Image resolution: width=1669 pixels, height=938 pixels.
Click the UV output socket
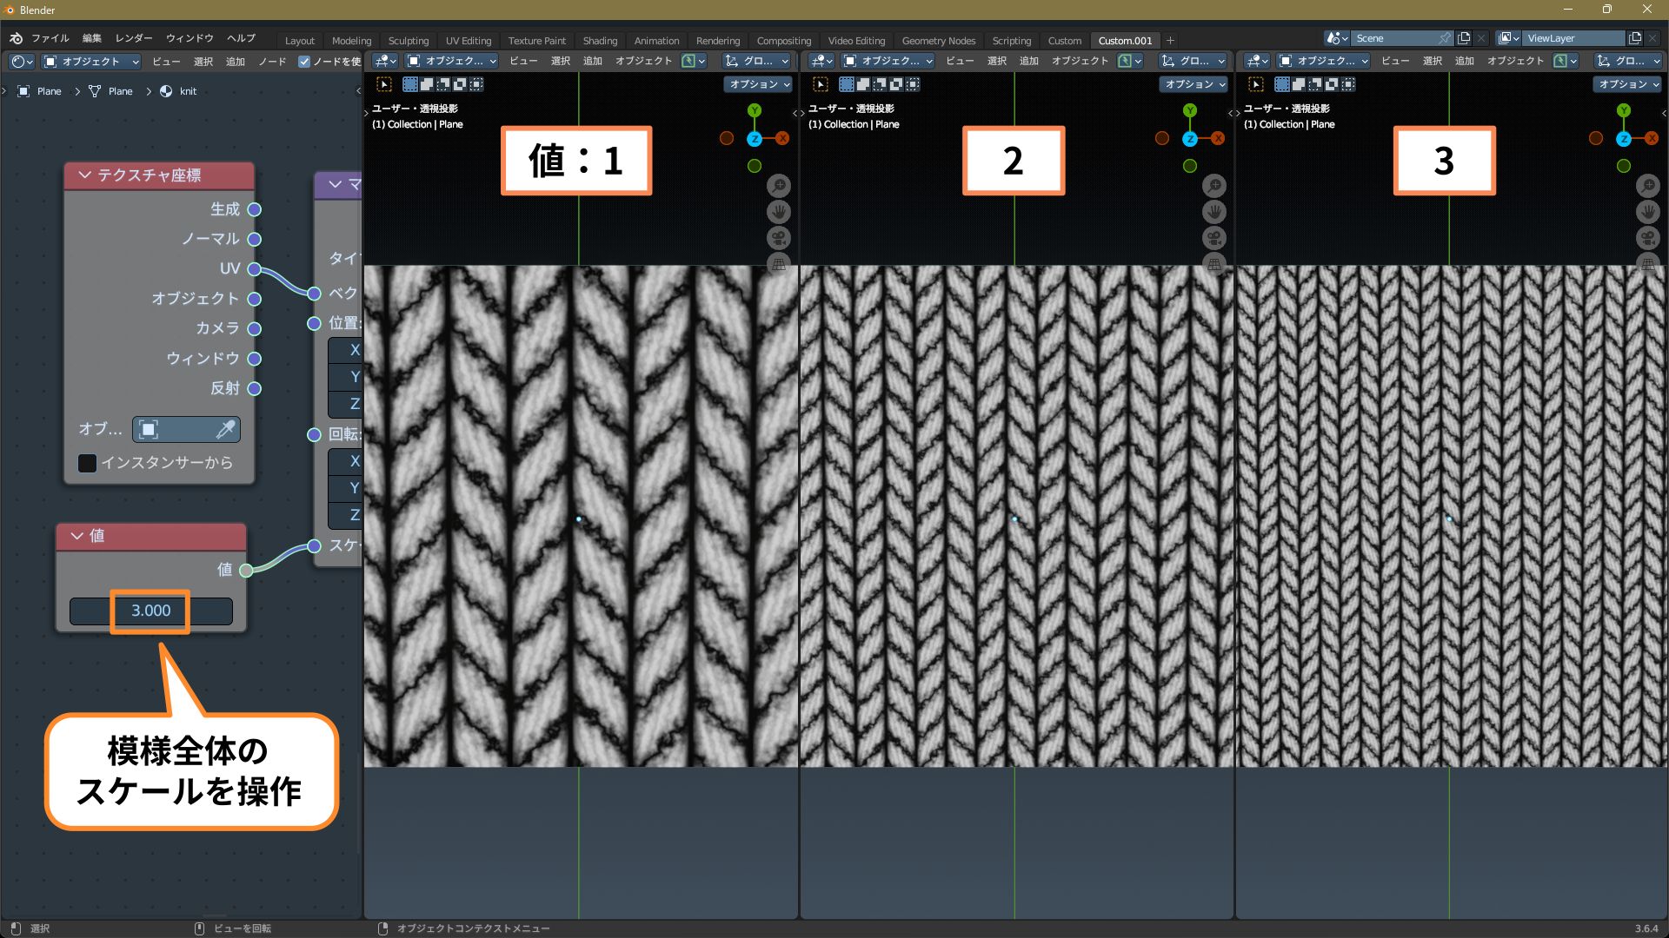coord(254,269)
